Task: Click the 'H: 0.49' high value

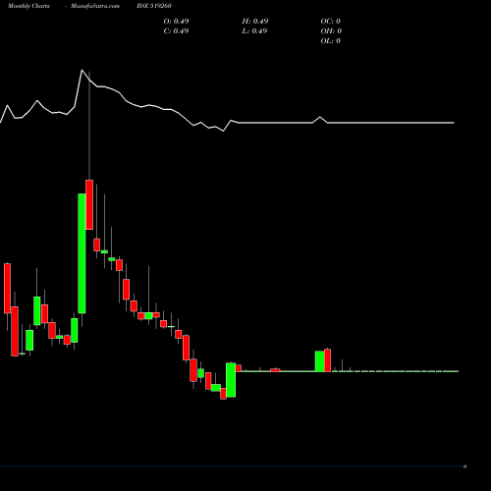Action: (x=255, y=21)
